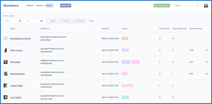The height and width of the screenshot is (104, 212).
Task: Open Phil Collins member link
Action: click(15, 62)
